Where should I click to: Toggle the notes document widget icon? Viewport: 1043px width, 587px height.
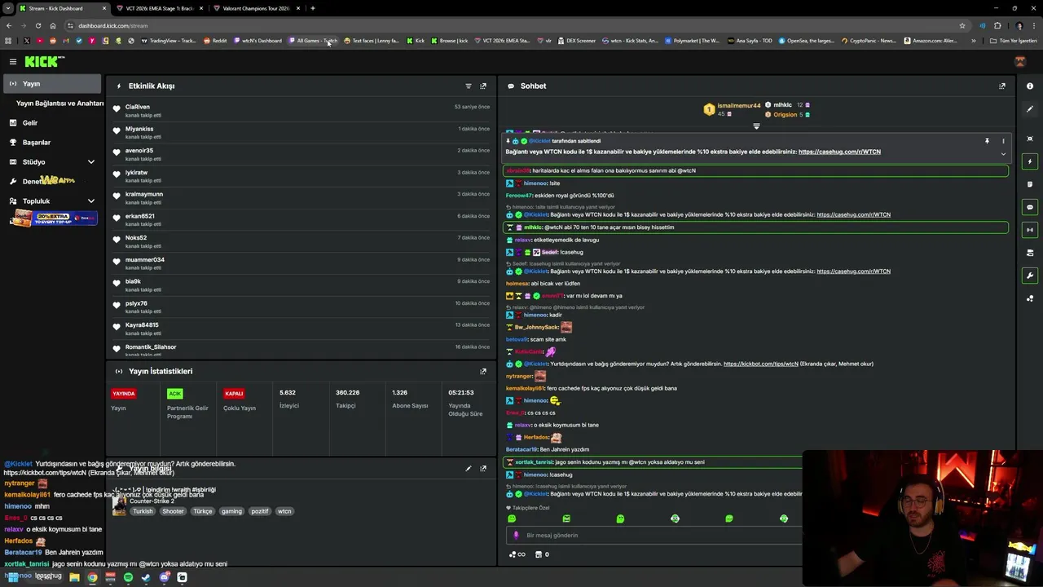coord(1030,184)
